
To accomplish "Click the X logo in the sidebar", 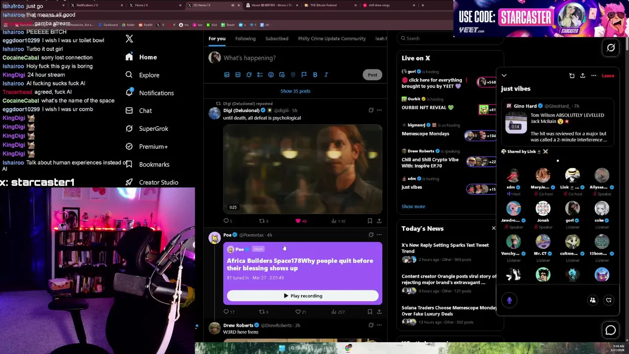I will pos(129,38).
